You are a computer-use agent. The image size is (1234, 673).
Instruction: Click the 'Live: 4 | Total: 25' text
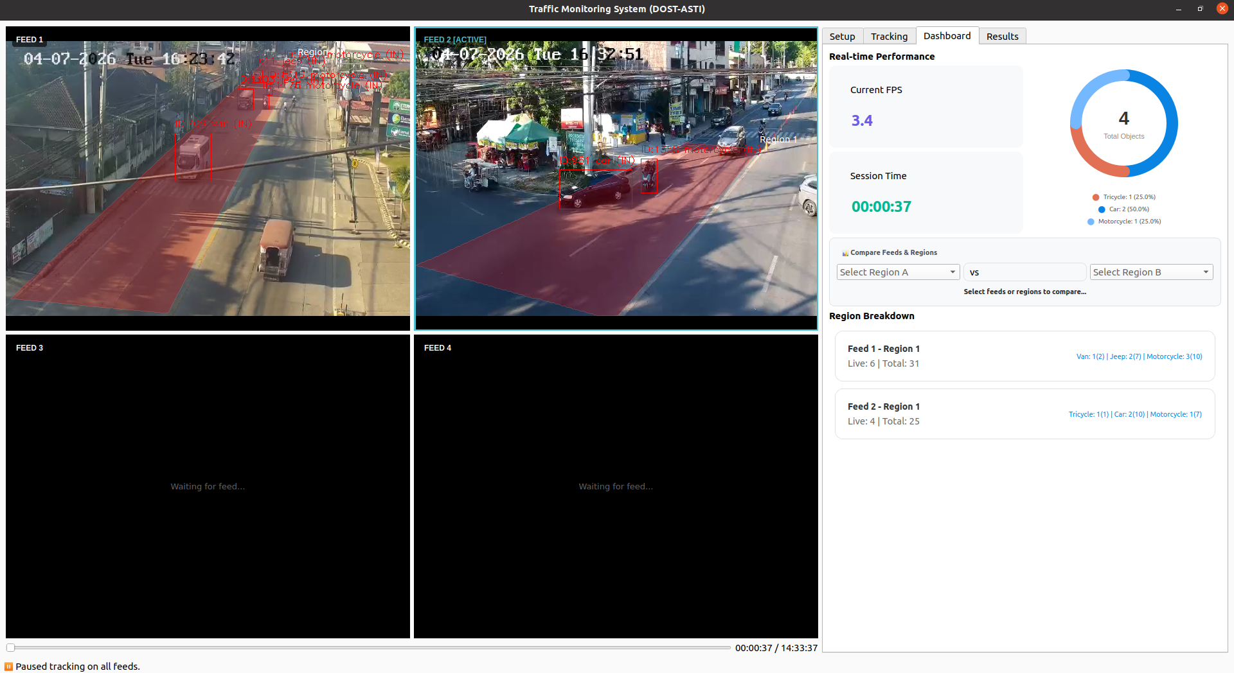coord(883,421)
